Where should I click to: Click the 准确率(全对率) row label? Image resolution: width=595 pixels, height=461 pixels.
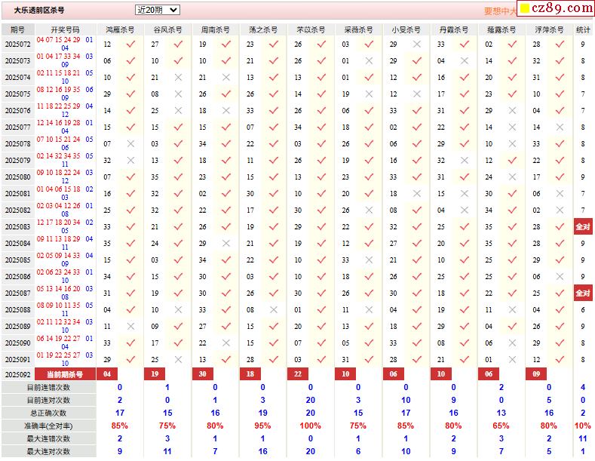[x=48, y=426]
